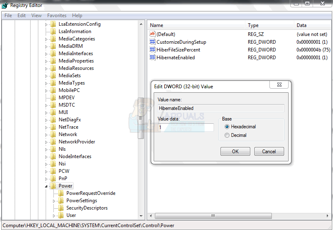Click the MobilePC folder icon
This screenshot has width=333, height=230.
[53, 90]
